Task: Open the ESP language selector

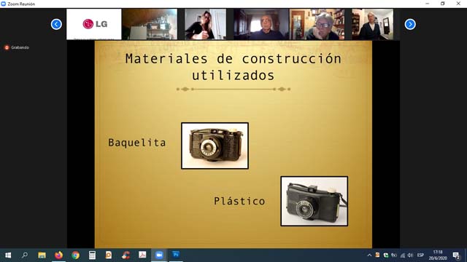Action: (420, 255)
